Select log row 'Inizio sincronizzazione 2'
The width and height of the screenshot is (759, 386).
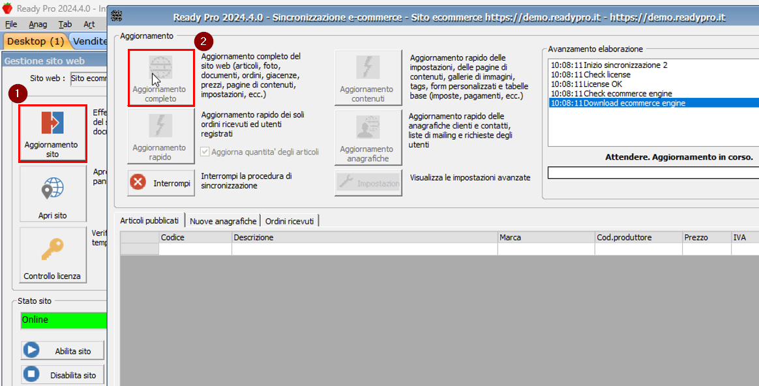click(654, 65)
